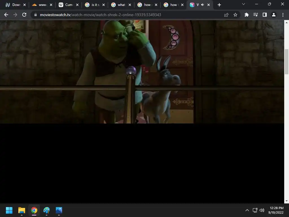Open the Windows Start menu
The image size is (289, 217).
pyautogui.click(x=9, y=210)
